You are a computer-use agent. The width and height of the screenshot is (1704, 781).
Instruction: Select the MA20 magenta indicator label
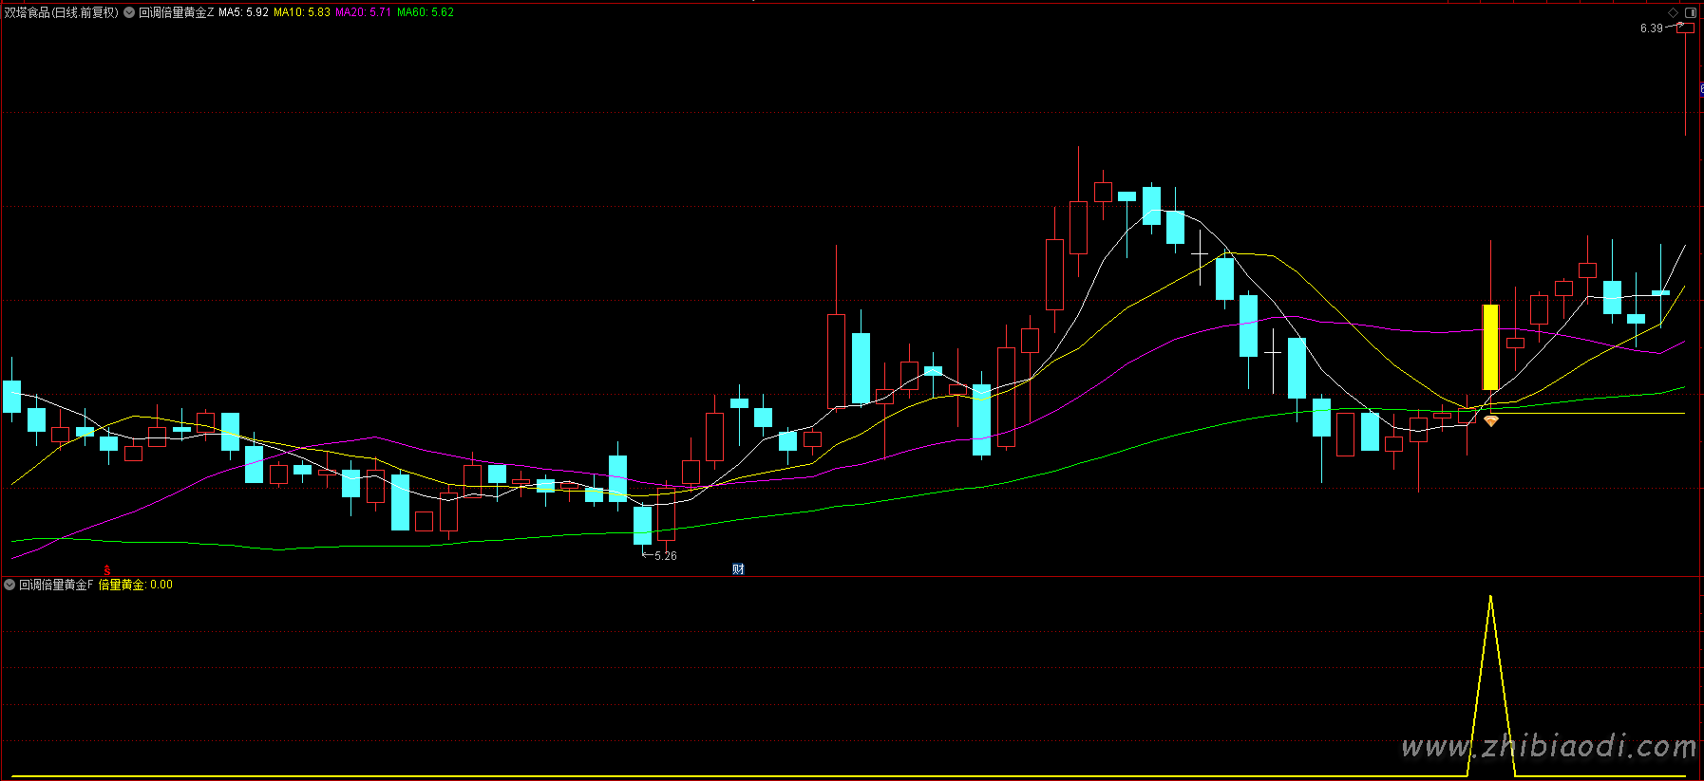(x=363, y=12)
